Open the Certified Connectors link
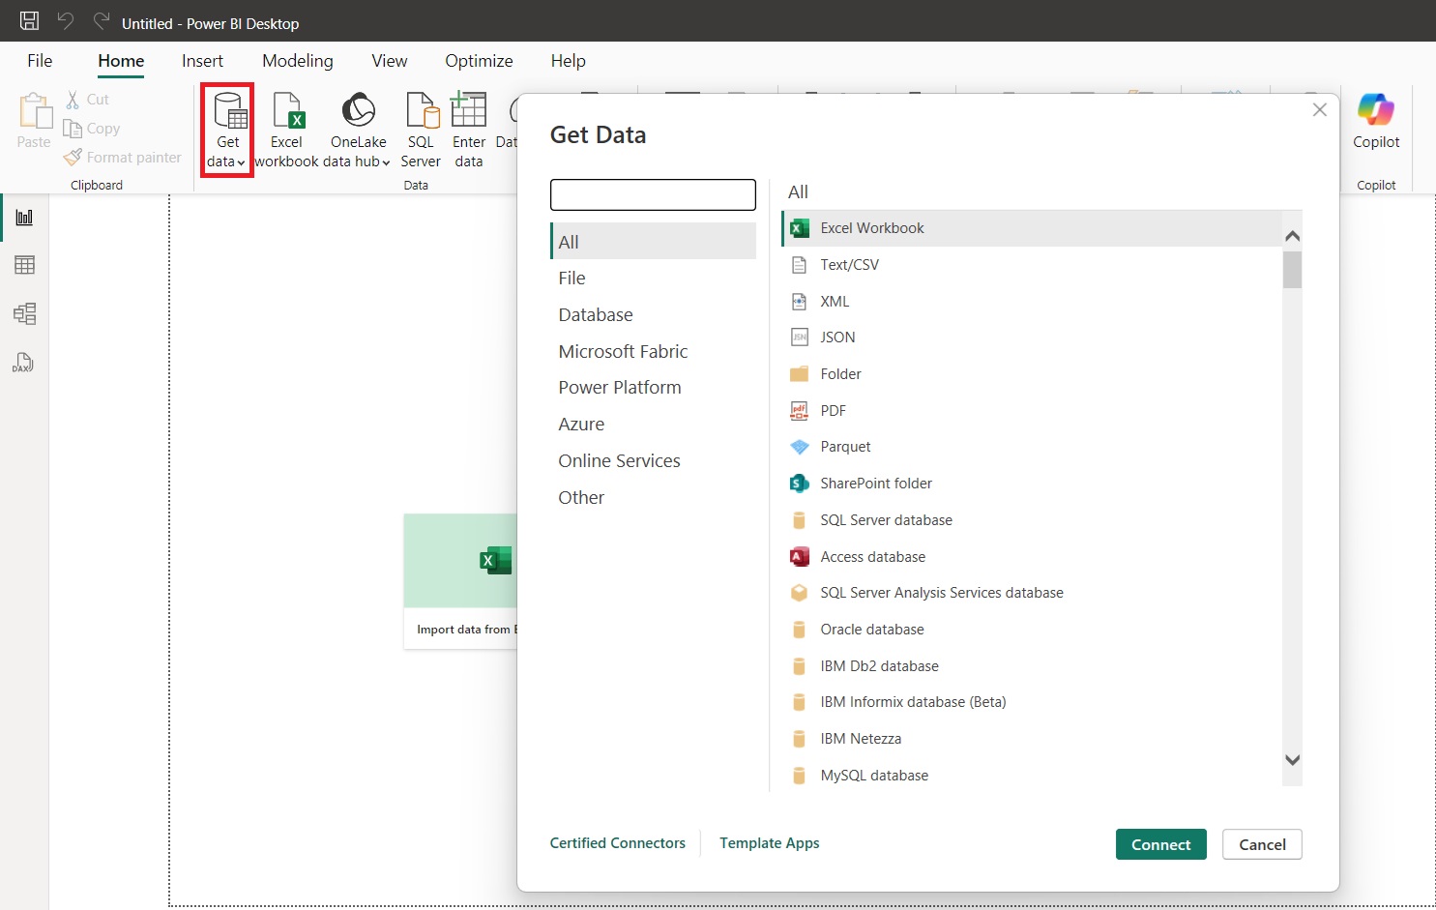 [618, 842]
